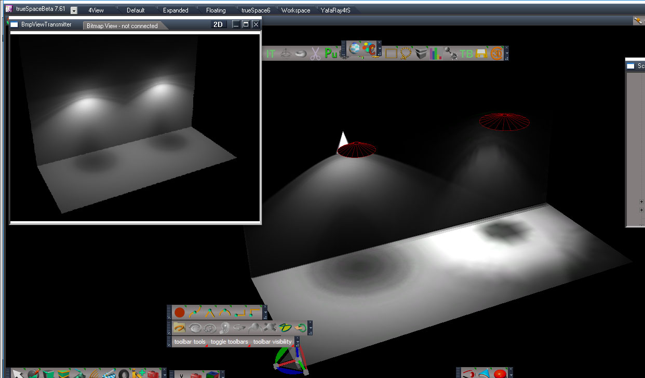
Task: Select the gray ear sculpt icon
Action: click(x=224, y=328)
